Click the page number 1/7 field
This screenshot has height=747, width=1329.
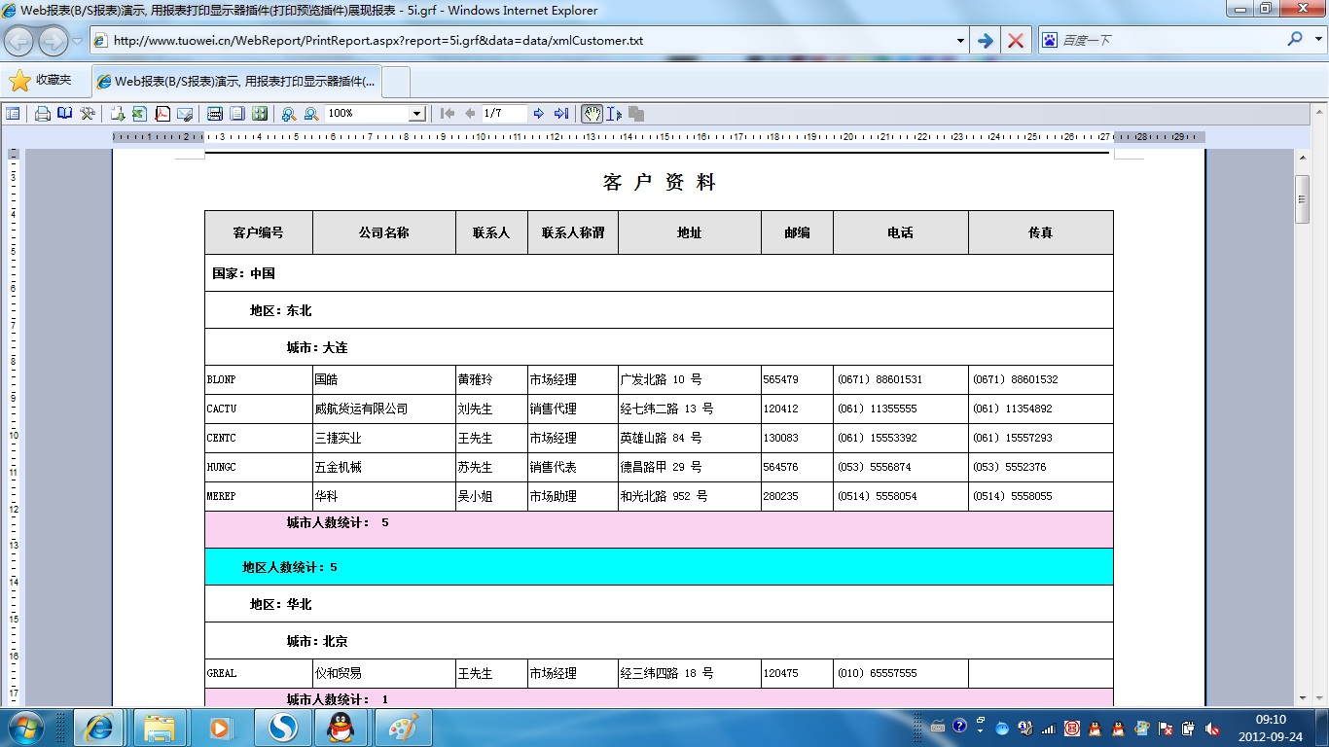pos(504,114)
